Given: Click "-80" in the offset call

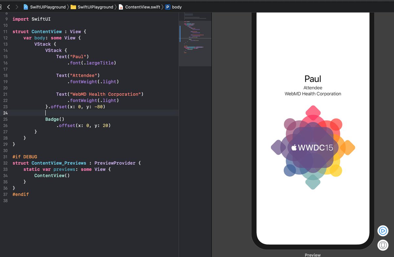Looking at the screenshot, I should [98, 107].
